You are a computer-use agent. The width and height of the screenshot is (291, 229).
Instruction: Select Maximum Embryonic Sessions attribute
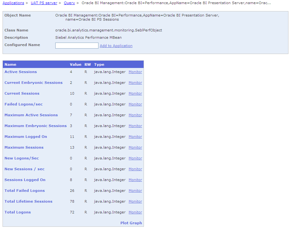[35, 126]
